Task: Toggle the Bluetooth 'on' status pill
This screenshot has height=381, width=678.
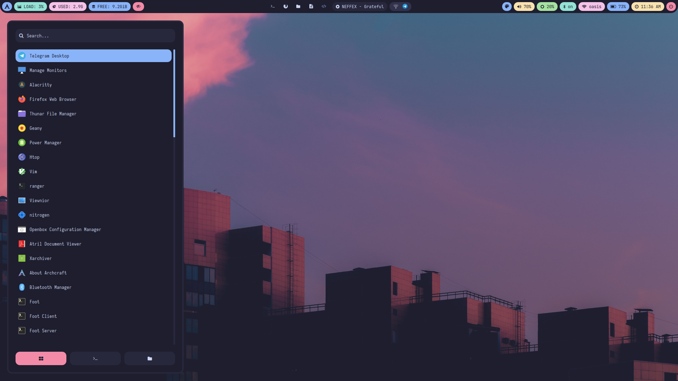Action: coord(568,7)
